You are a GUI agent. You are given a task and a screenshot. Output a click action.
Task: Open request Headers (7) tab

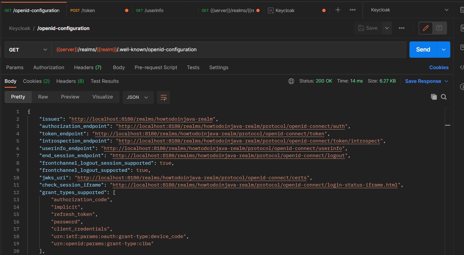point(88,67)
